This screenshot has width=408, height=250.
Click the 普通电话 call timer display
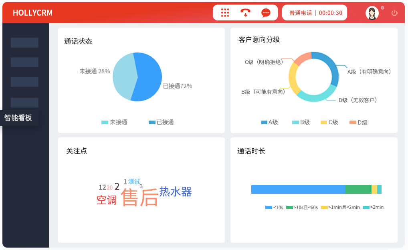coord(315,13)
